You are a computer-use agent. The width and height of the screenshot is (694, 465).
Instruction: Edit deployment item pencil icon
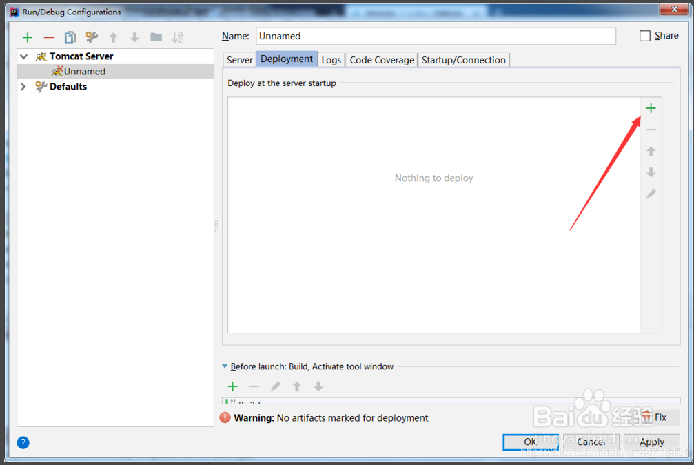(651, 194)
